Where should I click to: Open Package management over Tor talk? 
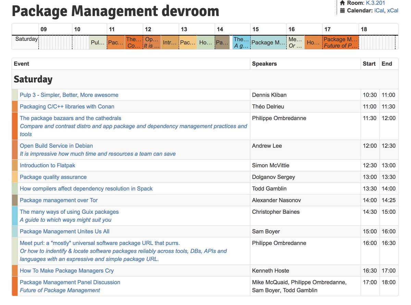click(x=59, y=200)
